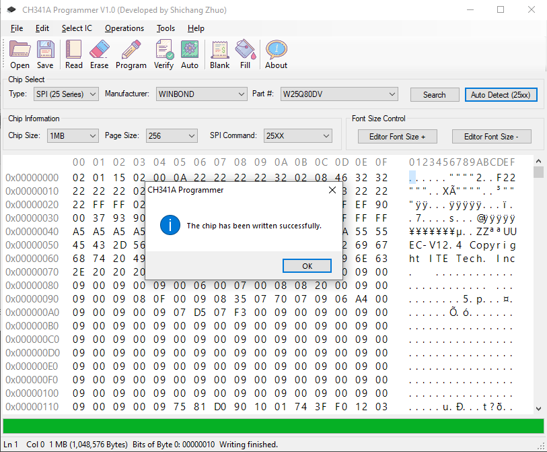
Task: Open the Select IC menu
Action: coord(76,28)
